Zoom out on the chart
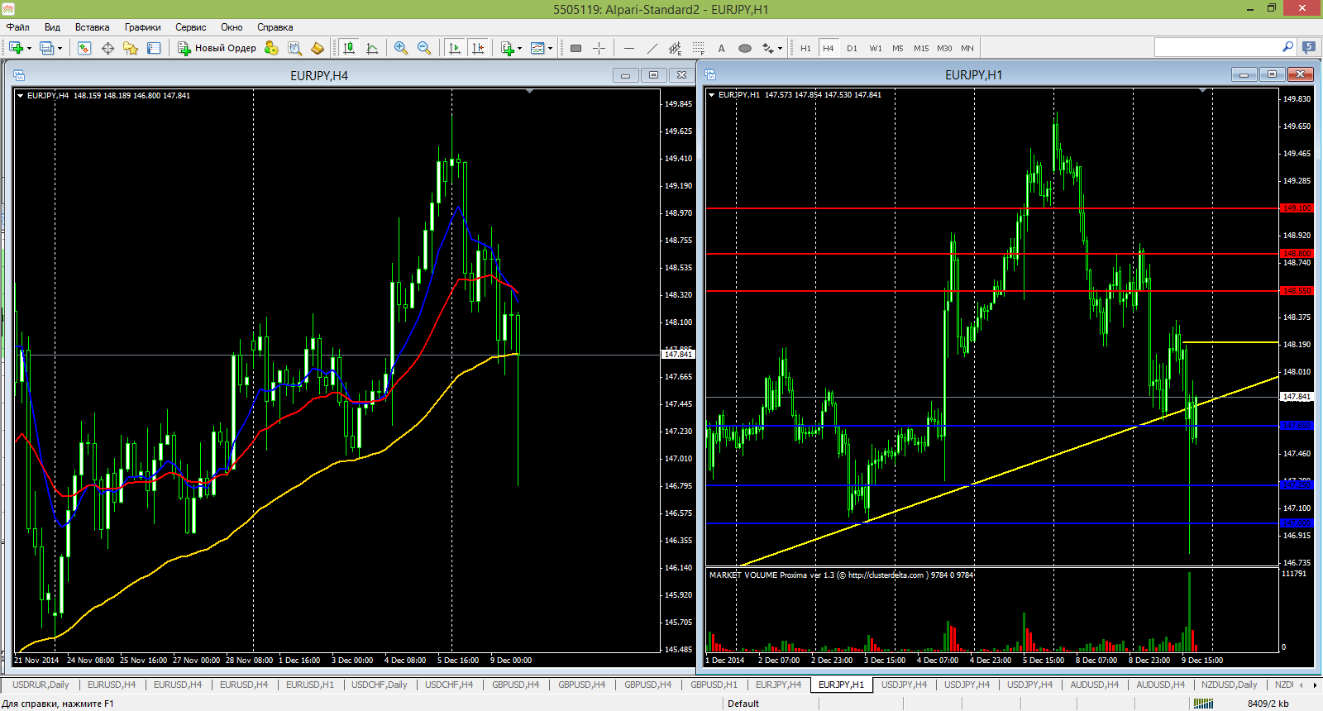 (x=424, y=48)
